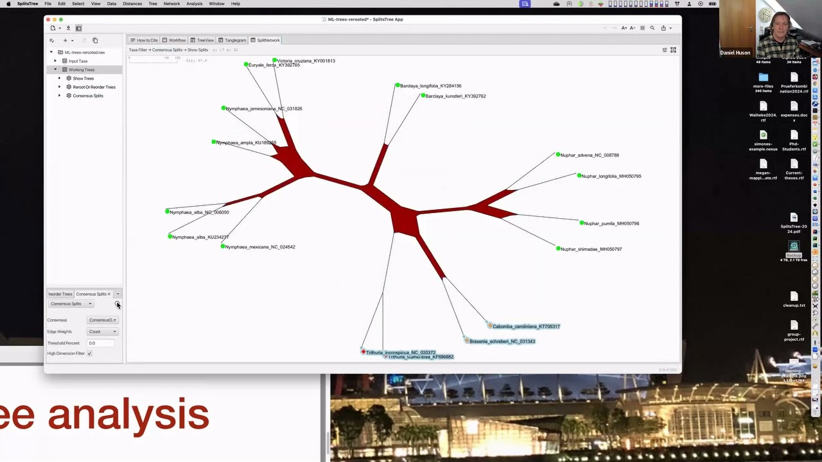The width and height of the screenshot is (822, 462).
Task: Select the Barclaya_longifolia_KY284156 taxon label
Action: pyautogui.click(x=430, y=86)
